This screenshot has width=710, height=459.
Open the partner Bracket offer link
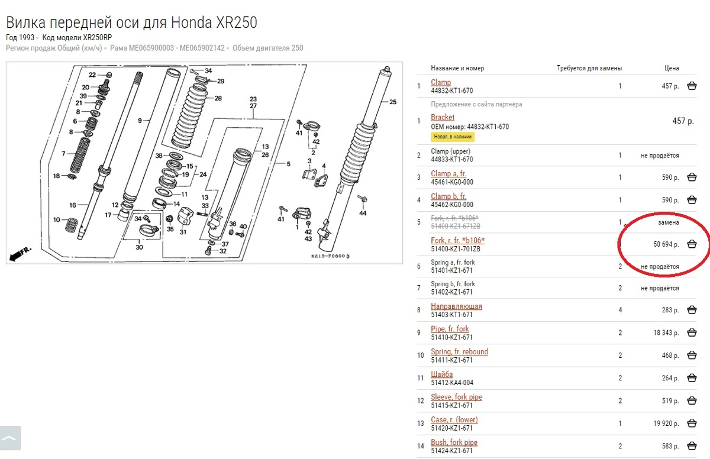443,117
